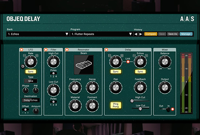
Task: Click the Resonator Decay knob
Action: point(92,88)
